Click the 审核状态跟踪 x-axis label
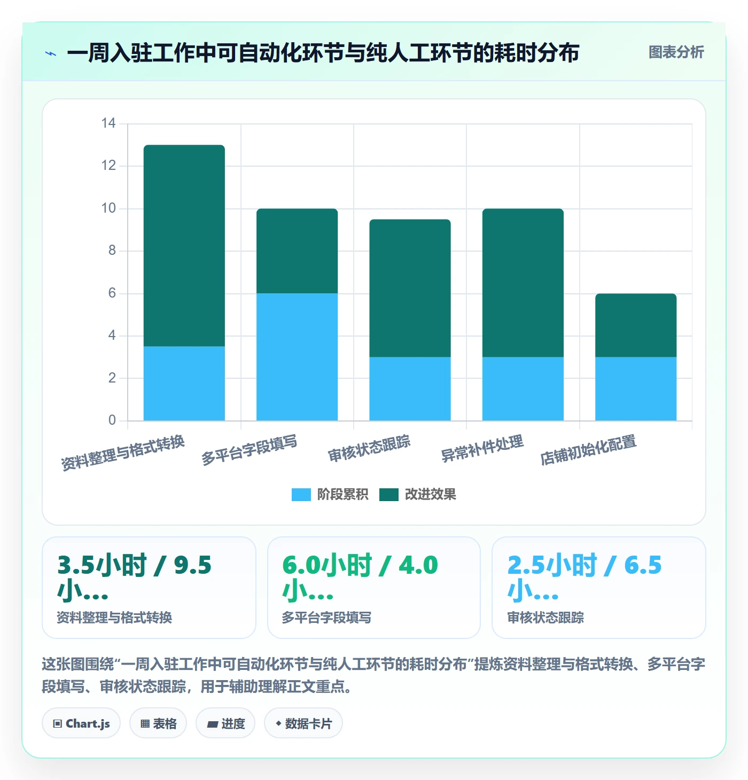748x780 pixels. [369, 448]
